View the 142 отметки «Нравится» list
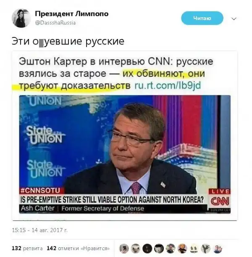 point(78,248)
